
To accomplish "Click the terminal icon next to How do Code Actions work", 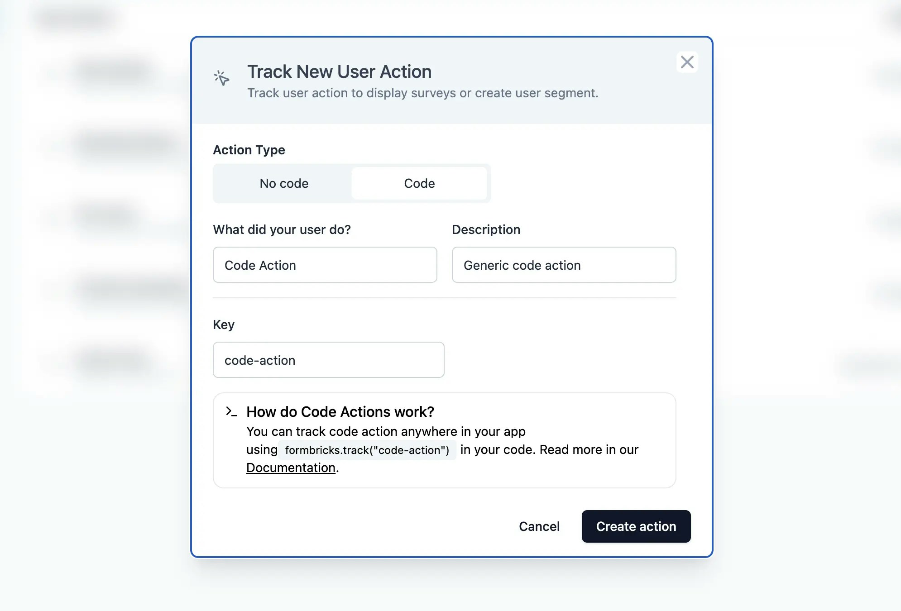I will tap(230, 411).
